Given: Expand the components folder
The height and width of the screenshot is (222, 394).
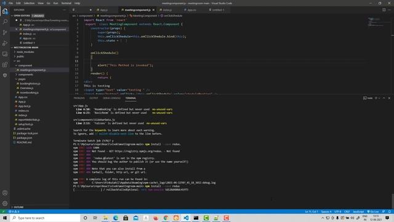Looking at the screenshot, I should pos(25,75).
